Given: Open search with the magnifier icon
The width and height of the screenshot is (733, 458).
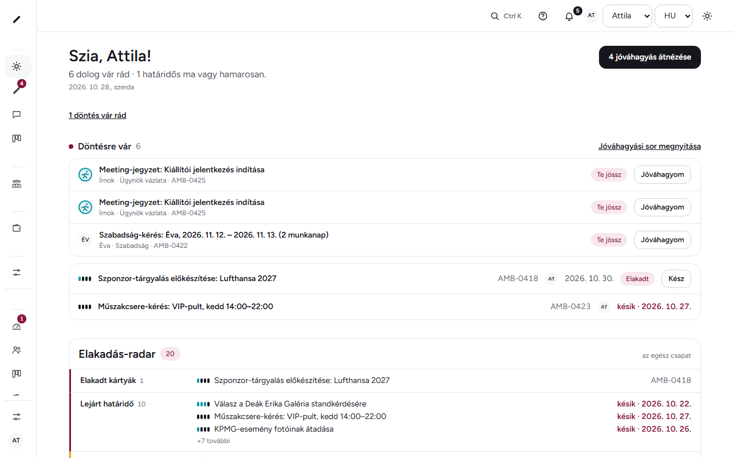Looking at the screenshot, I should [507, 16].
